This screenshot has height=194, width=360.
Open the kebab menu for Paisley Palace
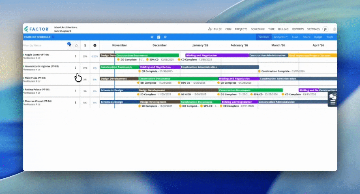[75, 91]
